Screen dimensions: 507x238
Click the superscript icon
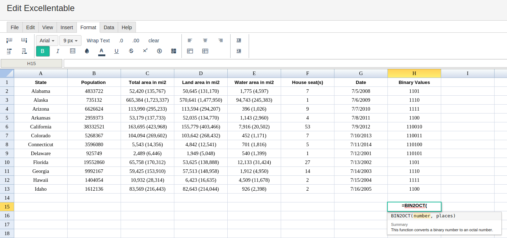pyautogui.click(x=145, y=51)
